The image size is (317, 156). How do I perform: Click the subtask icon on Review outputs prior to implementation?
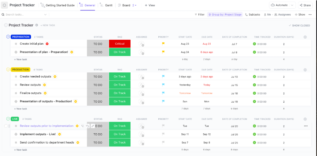[x=82, y=126]
